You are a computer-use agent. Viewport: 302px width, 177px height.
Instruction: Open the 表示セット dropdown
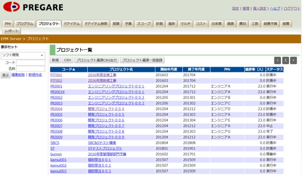pyautogui.click(x=23, y=55)
